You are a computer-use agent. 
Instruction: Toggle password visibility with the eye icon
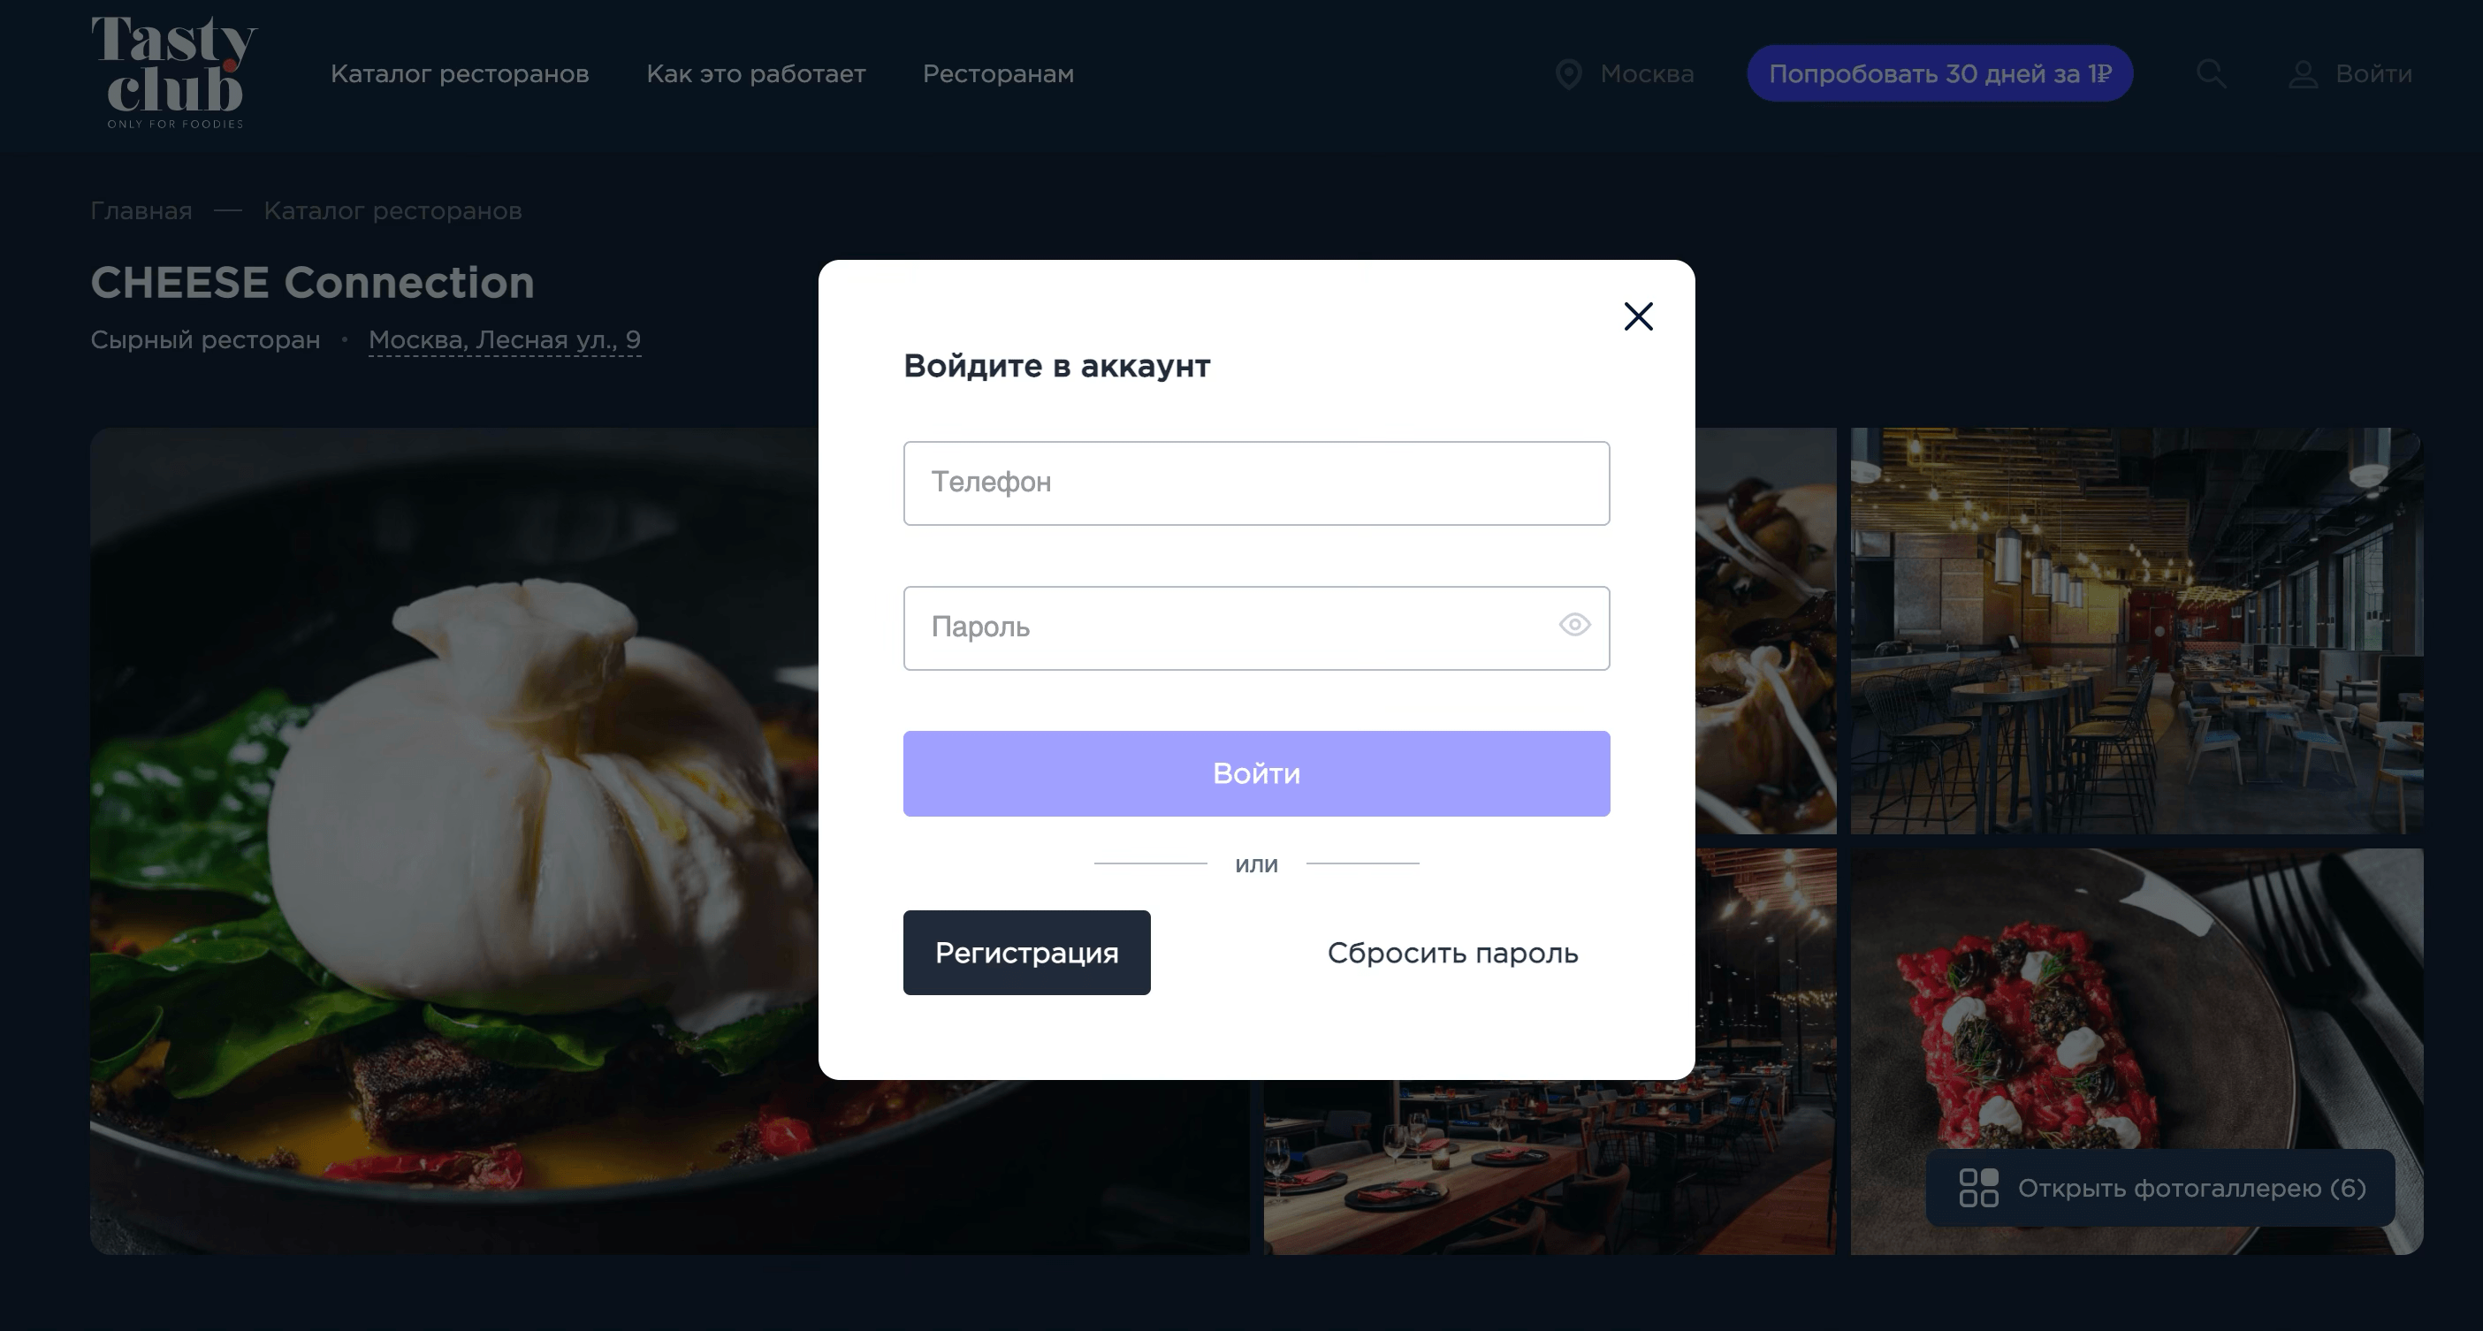coord(1574,626)
